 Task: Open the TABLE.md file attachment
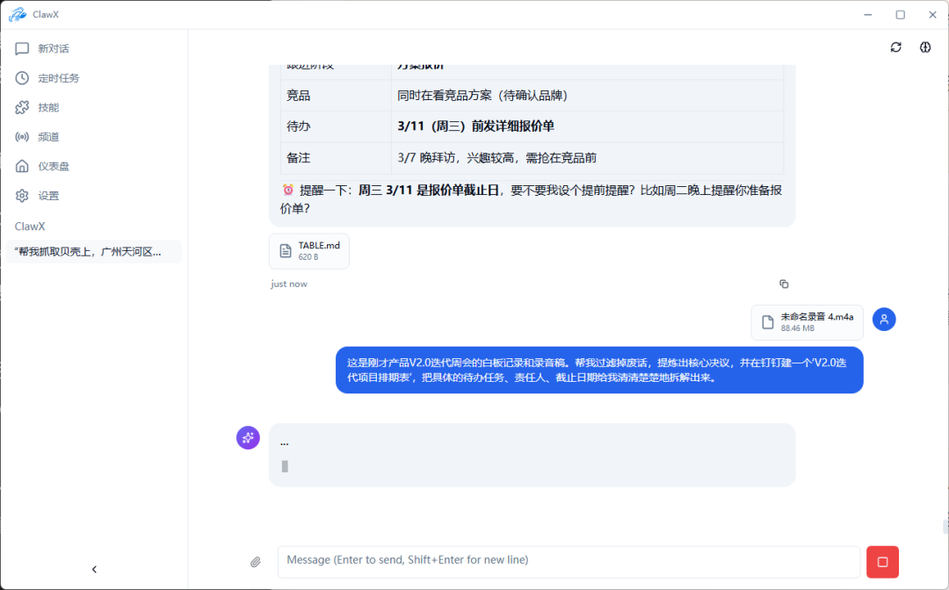click(309, 251)
